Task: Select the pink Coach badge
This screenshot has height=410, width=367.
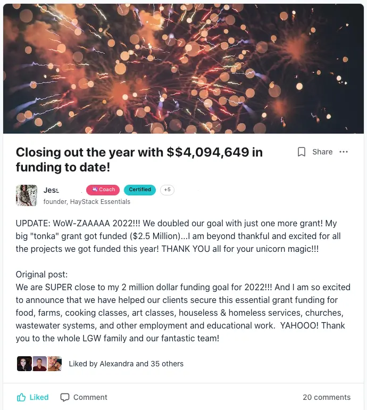Action: tap(103, 190)
